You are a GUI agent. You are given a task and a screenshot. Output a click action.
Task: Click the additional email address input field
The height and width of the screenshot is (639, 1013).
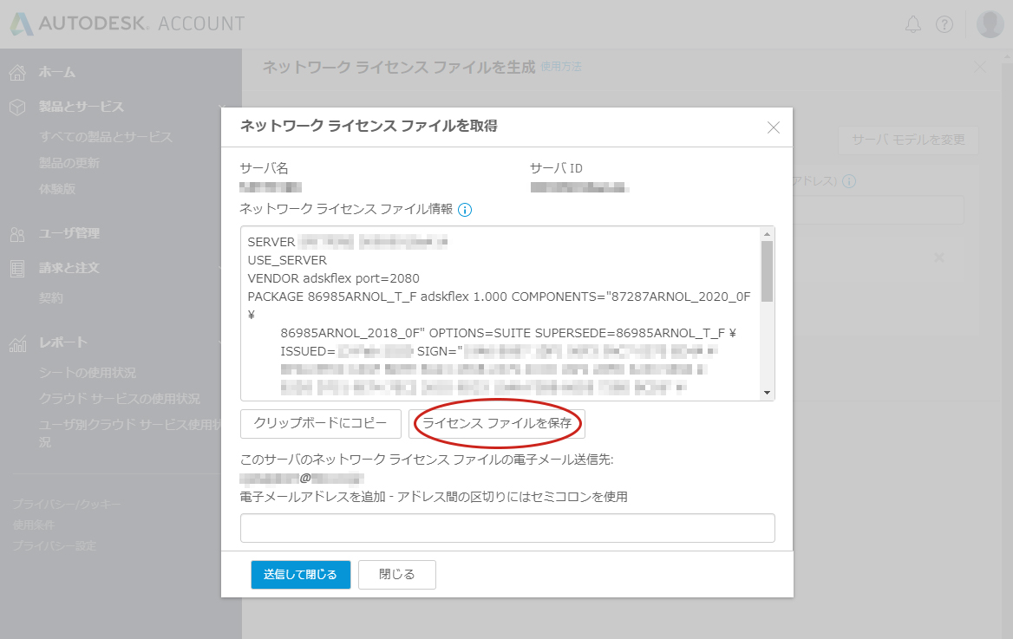(x=507, y=529)
